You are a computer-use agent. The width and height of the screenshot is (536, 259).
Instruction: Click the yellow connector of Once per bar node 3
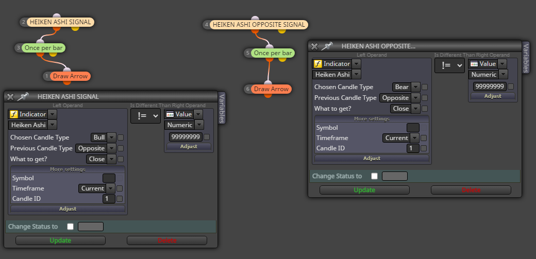(53, 54)
